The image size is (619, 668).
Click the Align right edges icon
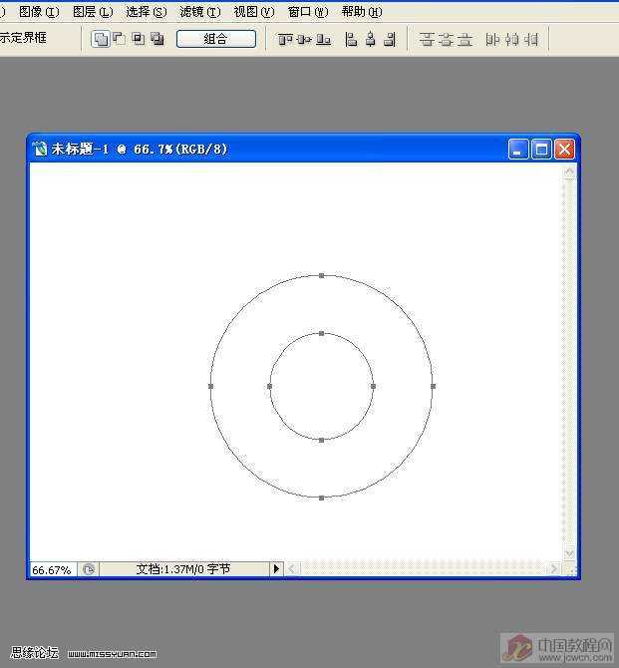(x=389, y=39)
